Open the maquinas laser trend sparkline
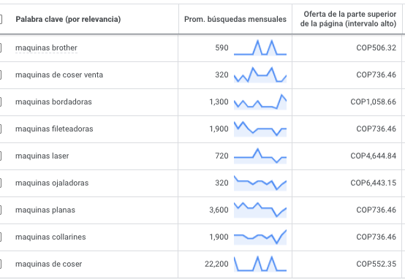Screen dimensions: 405x279 (x=260, y=156)
